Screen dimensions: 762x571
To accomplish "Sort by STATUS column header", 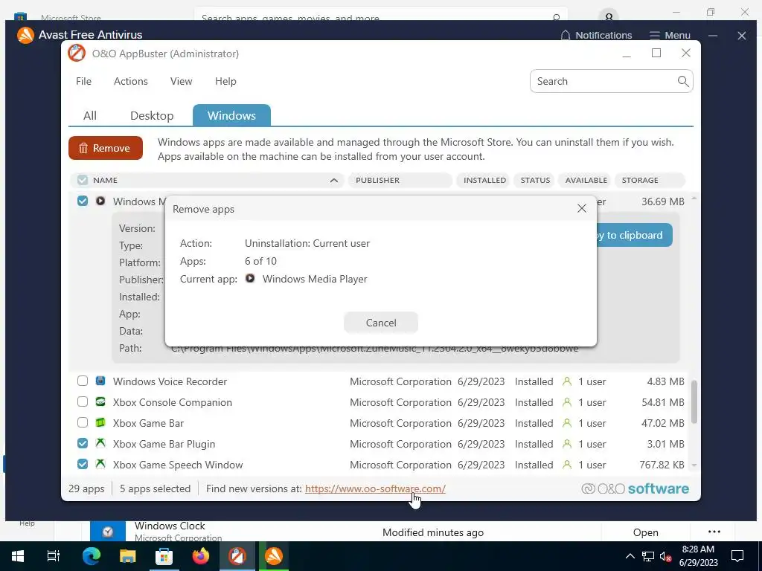I will 534,180.
